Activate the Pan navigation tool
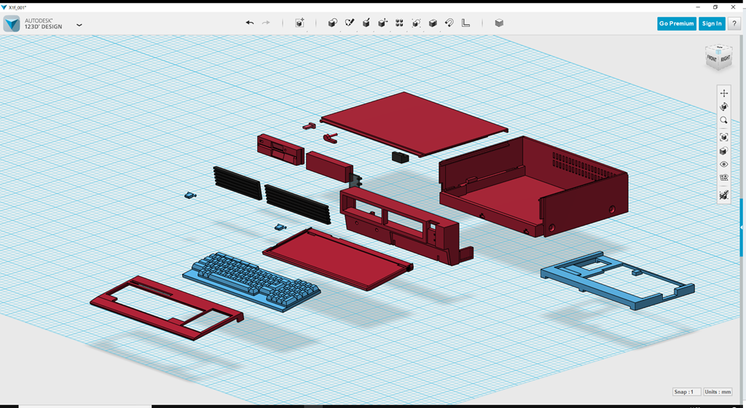746x408 pixels. click(x=723, y=93)
